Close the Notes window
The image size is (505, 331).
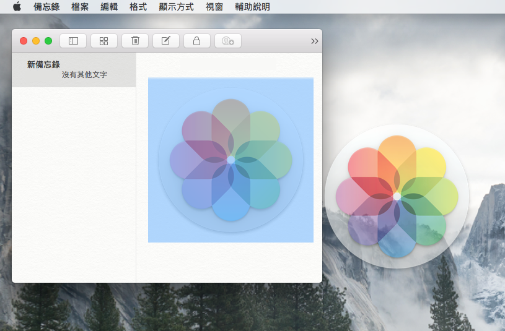[x=24, y=41]
